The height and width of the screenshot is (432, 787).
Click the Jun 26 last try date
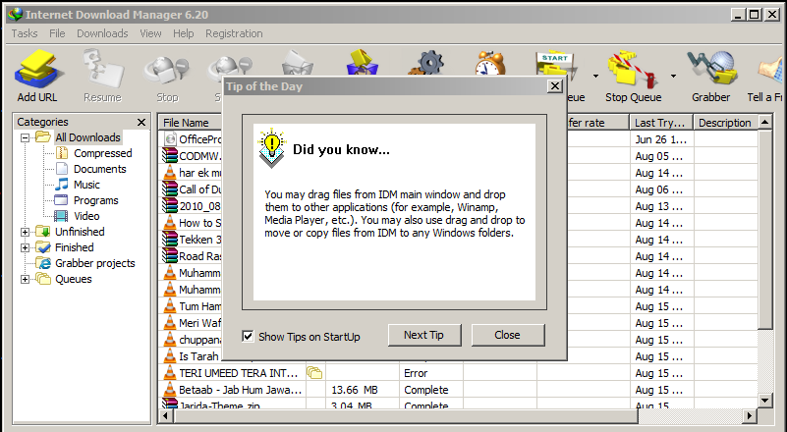coord(660,139)
